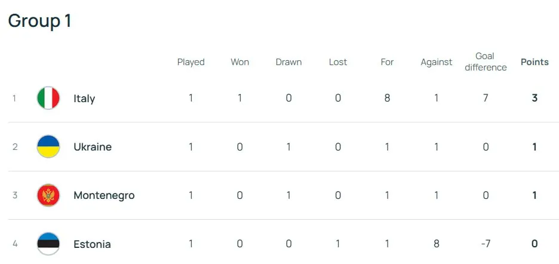Click the Group 1 heading
The height and width of the screenshot is (264, 559).
[x=39, y=21]
